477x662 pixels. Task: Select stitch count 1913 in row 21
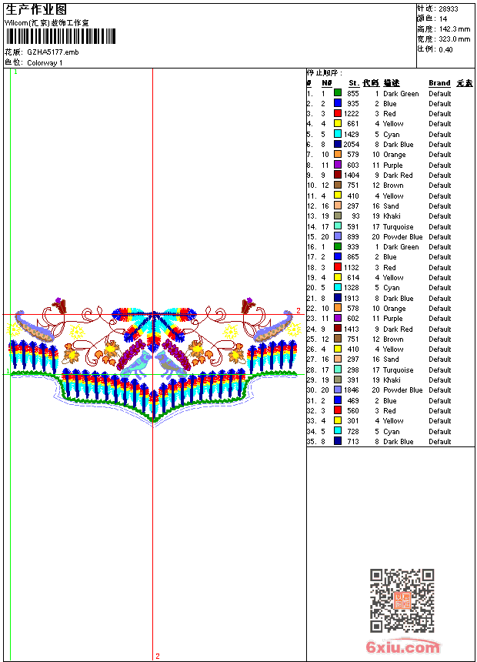click(351, 298)
